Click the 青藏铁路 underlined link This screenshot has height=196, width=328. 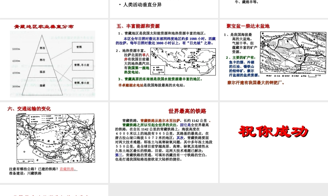(69, 169)
